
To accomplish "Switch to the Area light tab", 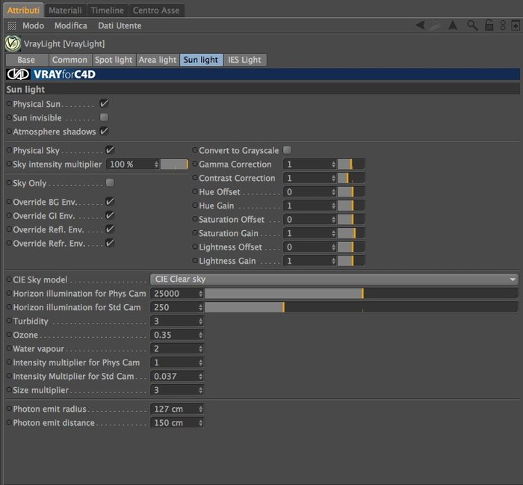I will 158,60.
